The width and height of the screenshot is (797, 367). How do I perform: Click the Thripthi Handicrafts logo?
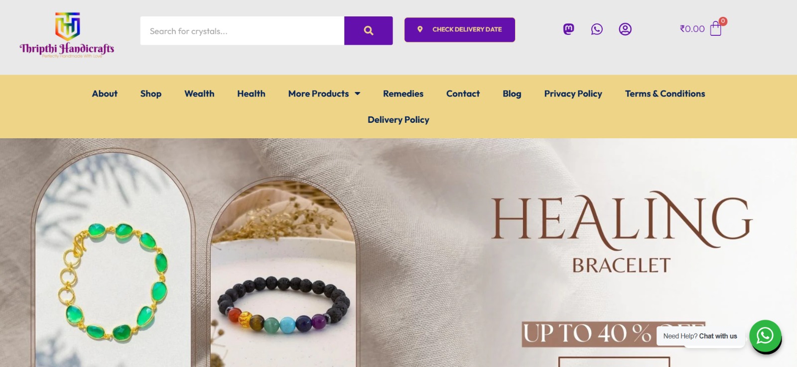tap(67, 35)
